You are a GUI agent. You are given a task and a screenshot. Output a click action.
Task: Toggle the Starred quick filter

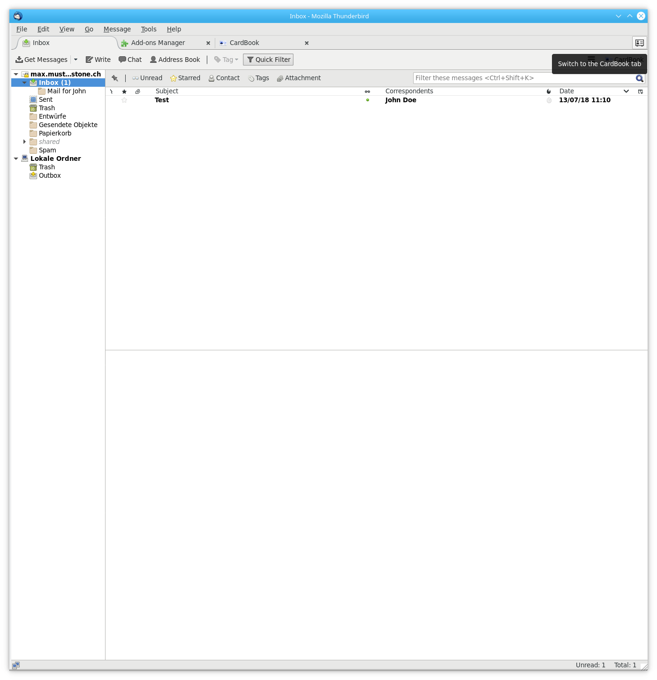point(185,78)
